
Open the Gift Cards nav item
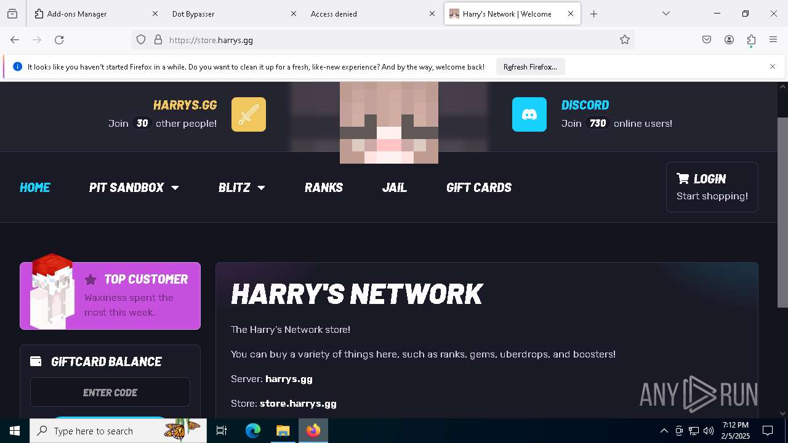coord(479,188)
